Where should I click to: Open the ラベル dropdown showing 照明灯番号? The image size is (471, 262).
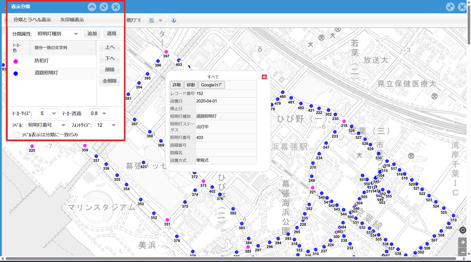click(46, 125)
